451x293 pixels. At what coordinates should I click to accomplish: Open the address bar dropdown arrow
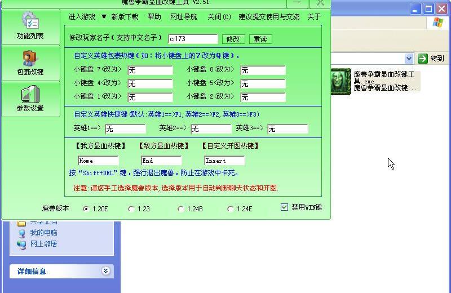click(x=409, y=59)
